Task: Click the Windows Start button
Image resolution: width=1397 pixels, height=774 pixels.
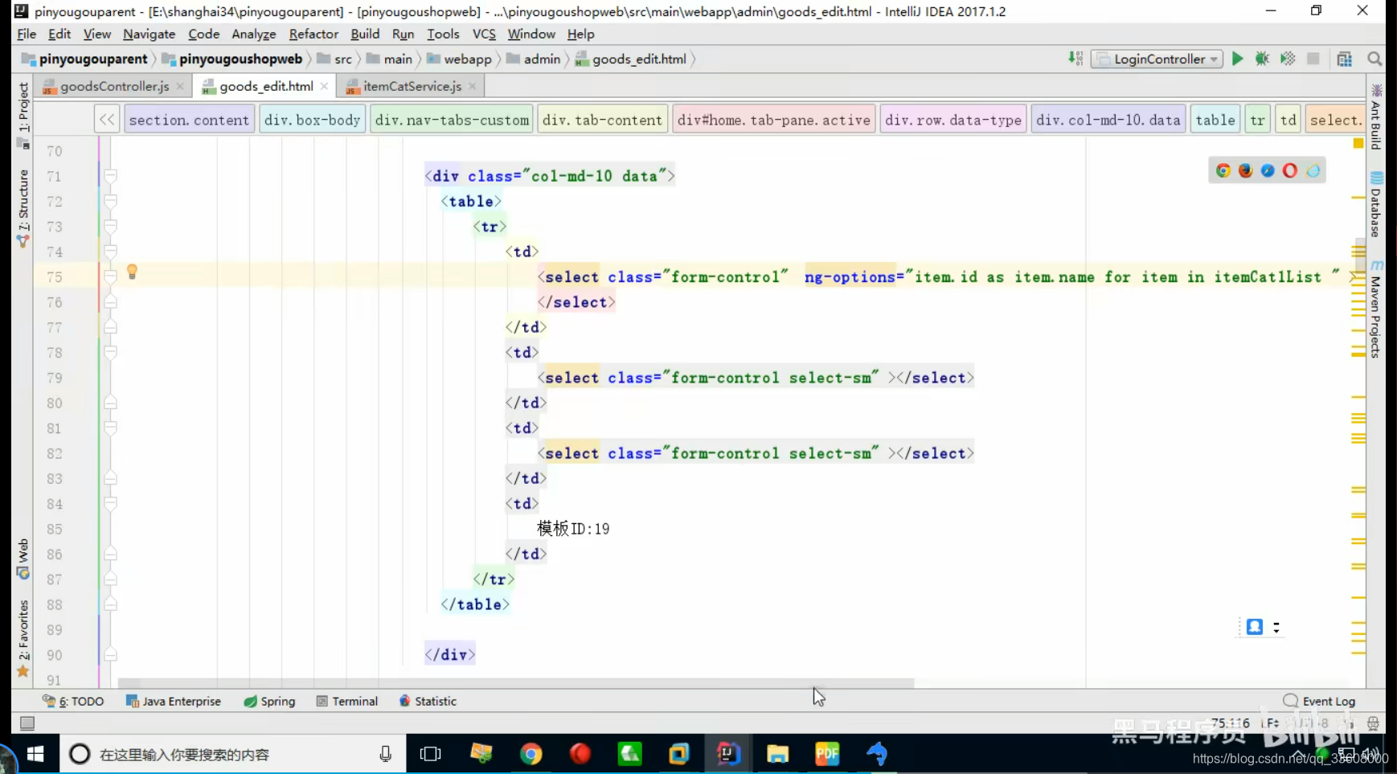Action: pos(35,754)
